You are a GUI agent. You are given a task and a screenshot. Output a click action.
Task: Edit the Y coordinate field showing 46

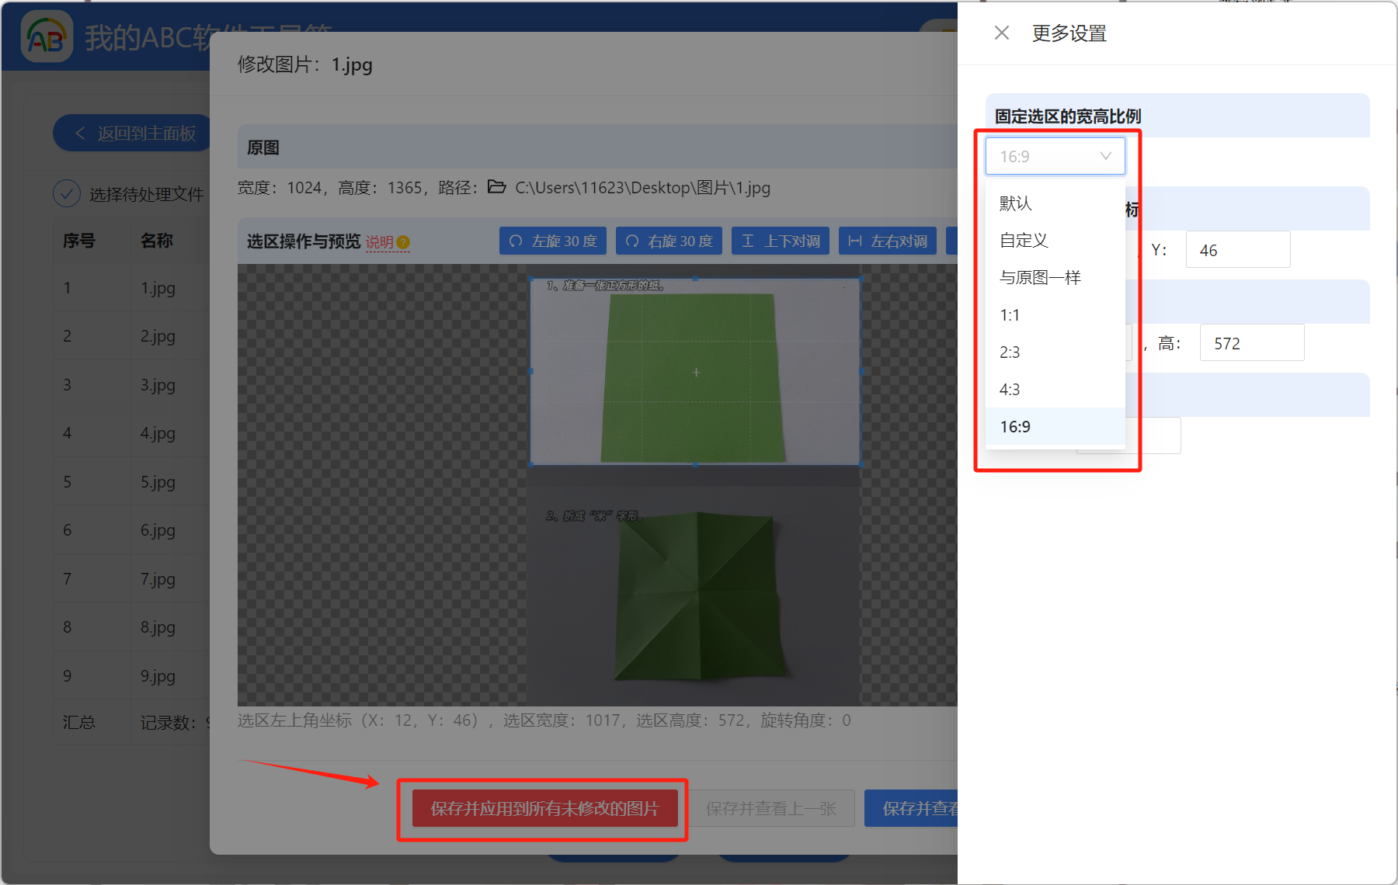coord(1237,249)
